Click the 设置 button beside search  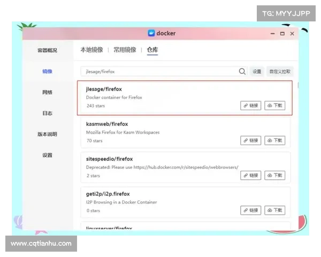[x=257, y=72]
